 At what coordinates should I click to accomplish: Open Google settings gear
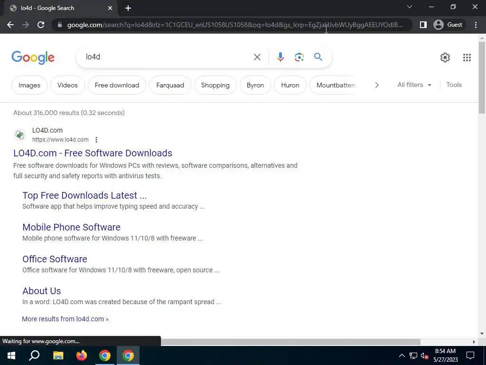click(x=445, y=58)
